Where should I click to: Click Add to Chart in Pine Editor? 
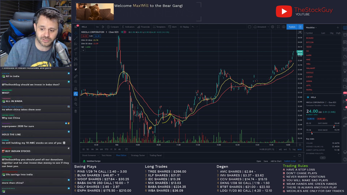tap(276, 161)
